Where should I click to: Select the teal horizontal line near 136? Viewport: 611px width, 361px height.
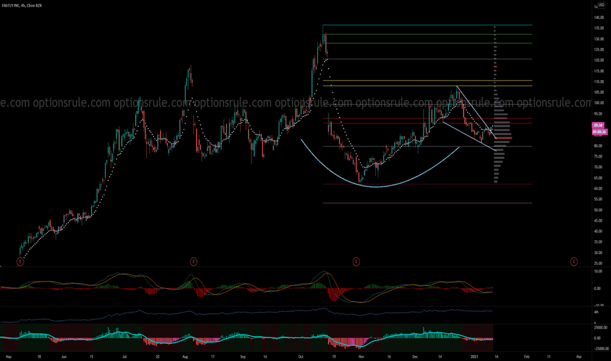pos(427,25)
